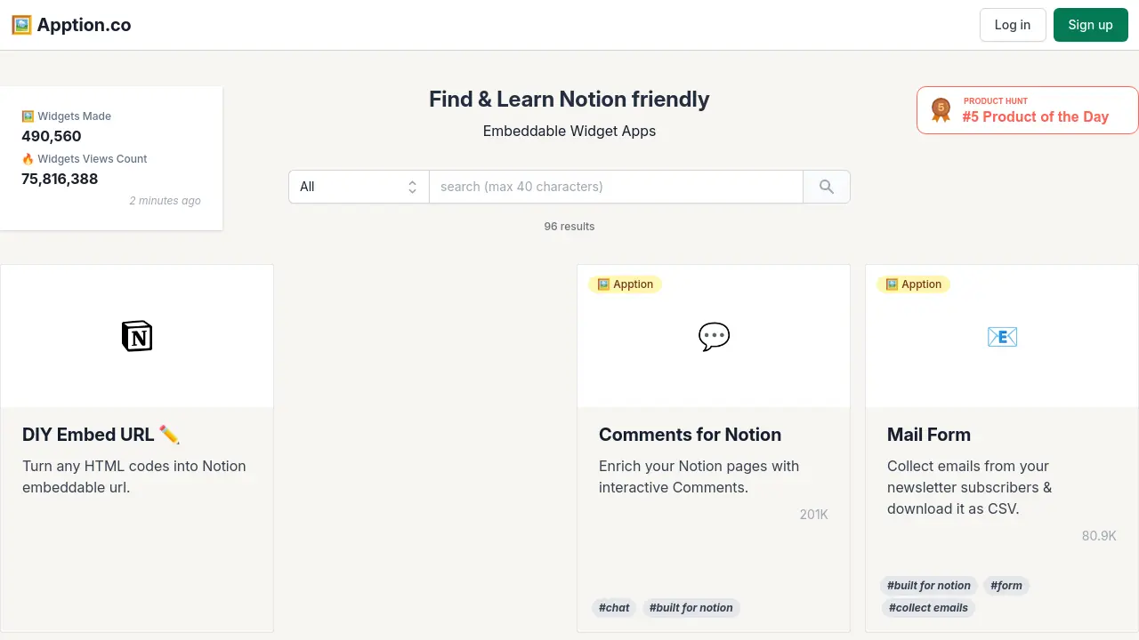Click the Mail Form envelope icon
Screen dimensions: 1139x640
(1002, 336)
